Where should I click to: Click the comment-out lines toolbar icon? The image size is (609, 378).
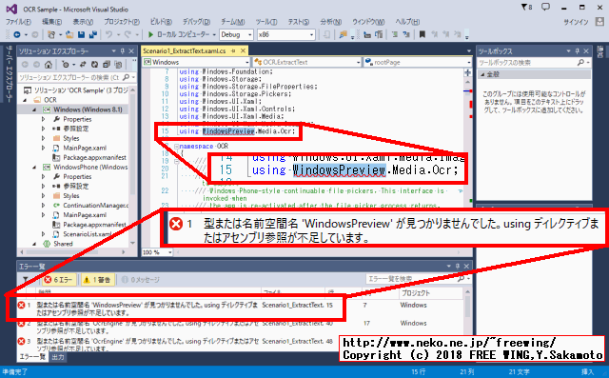395,34
